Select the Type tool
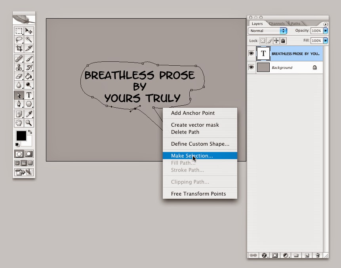341x268 pixels. 29,95
